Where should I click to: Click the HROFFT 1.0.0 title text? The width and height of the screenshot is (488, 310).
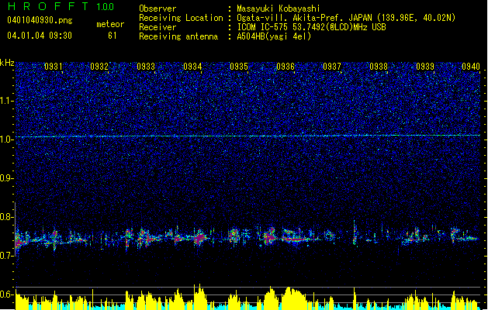(x=61, y=6)
